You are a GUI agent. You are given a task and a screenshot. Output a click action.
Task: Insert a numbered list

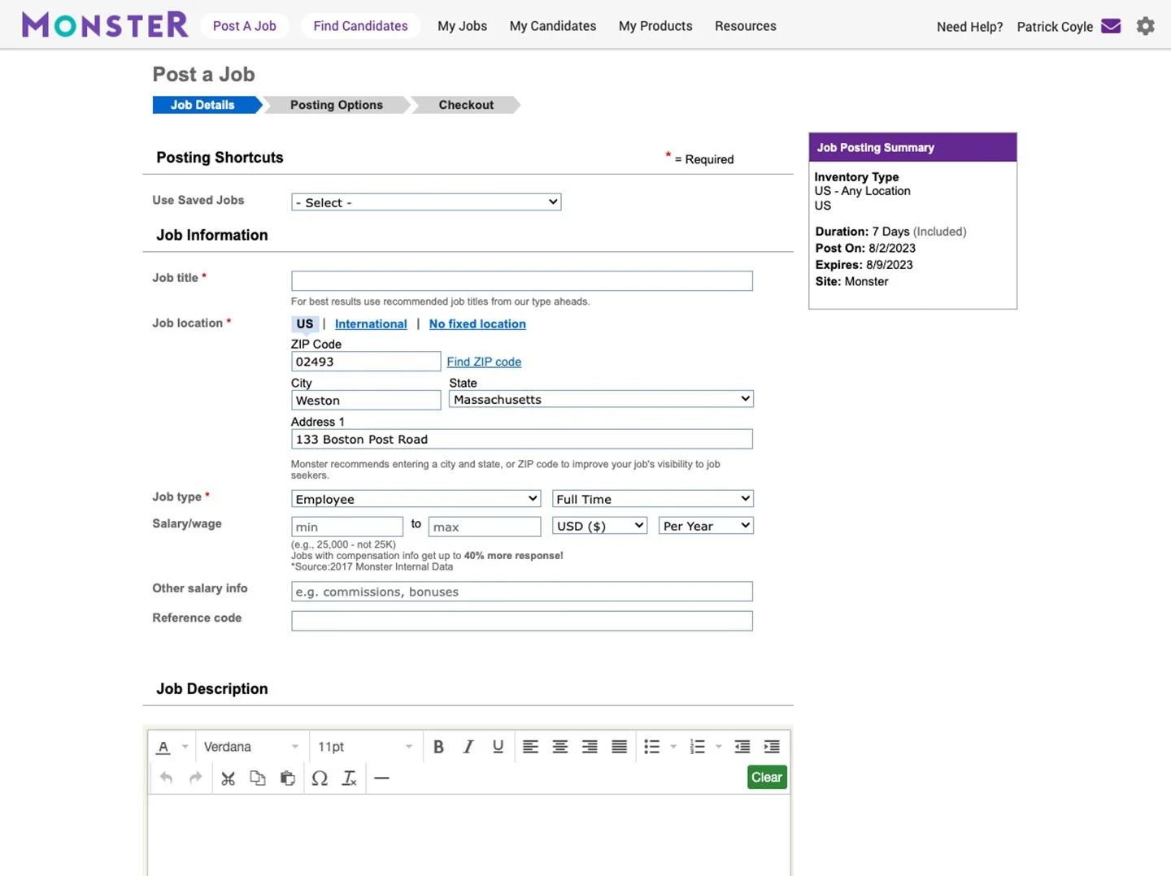(x=698, y=747)
